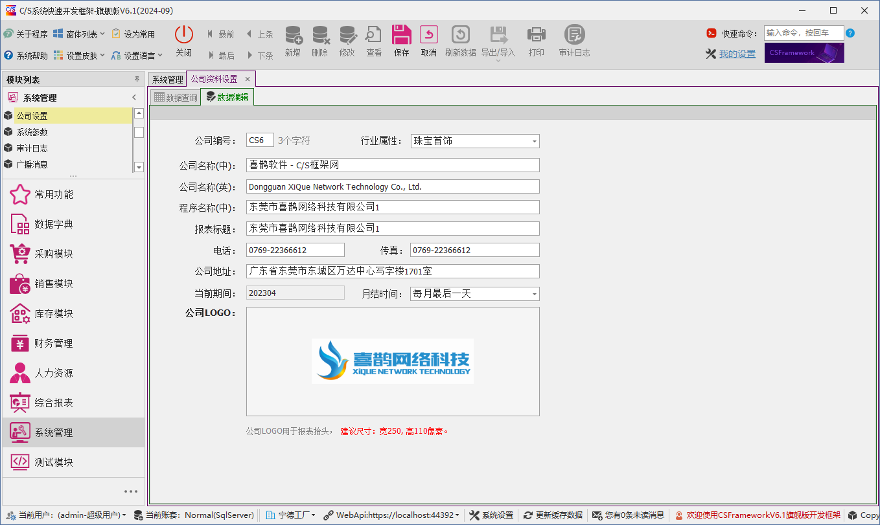The height and width of the screenshot is (525, 880).
Task: Open 库存模块 in sidebar
Action: 74,313
